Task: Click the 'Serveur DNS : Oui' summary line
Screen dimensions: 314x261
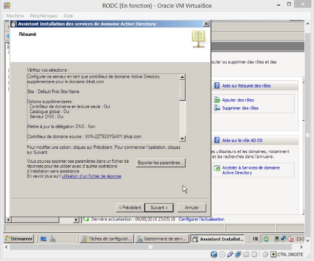Action: 47,117
